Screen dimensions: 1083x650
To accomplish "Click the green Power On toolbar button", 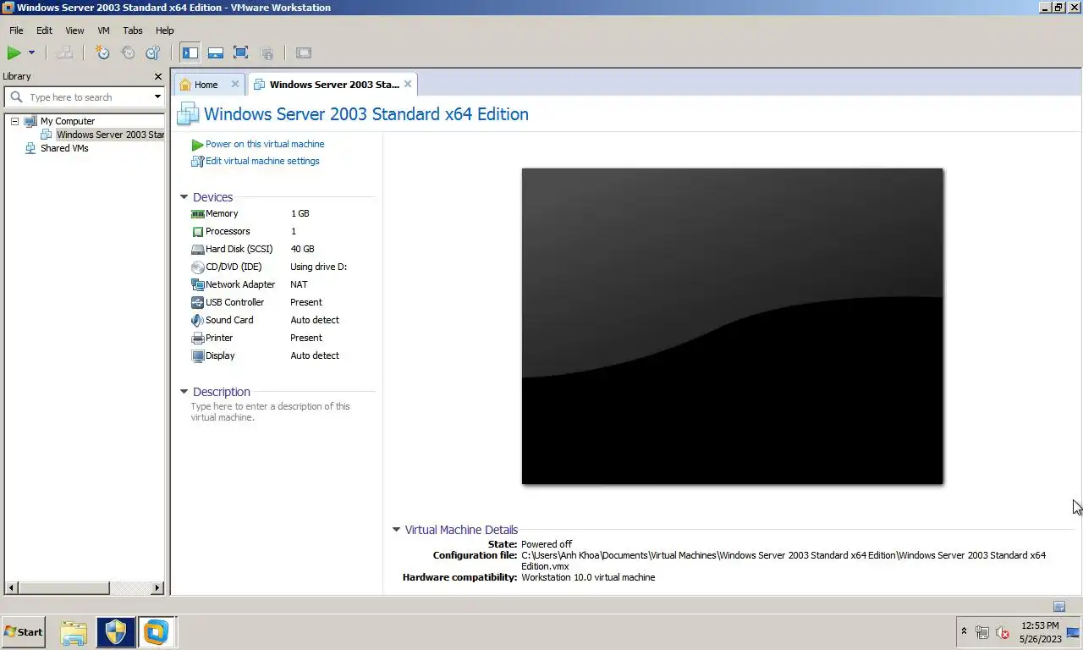I will click(14, 52).
